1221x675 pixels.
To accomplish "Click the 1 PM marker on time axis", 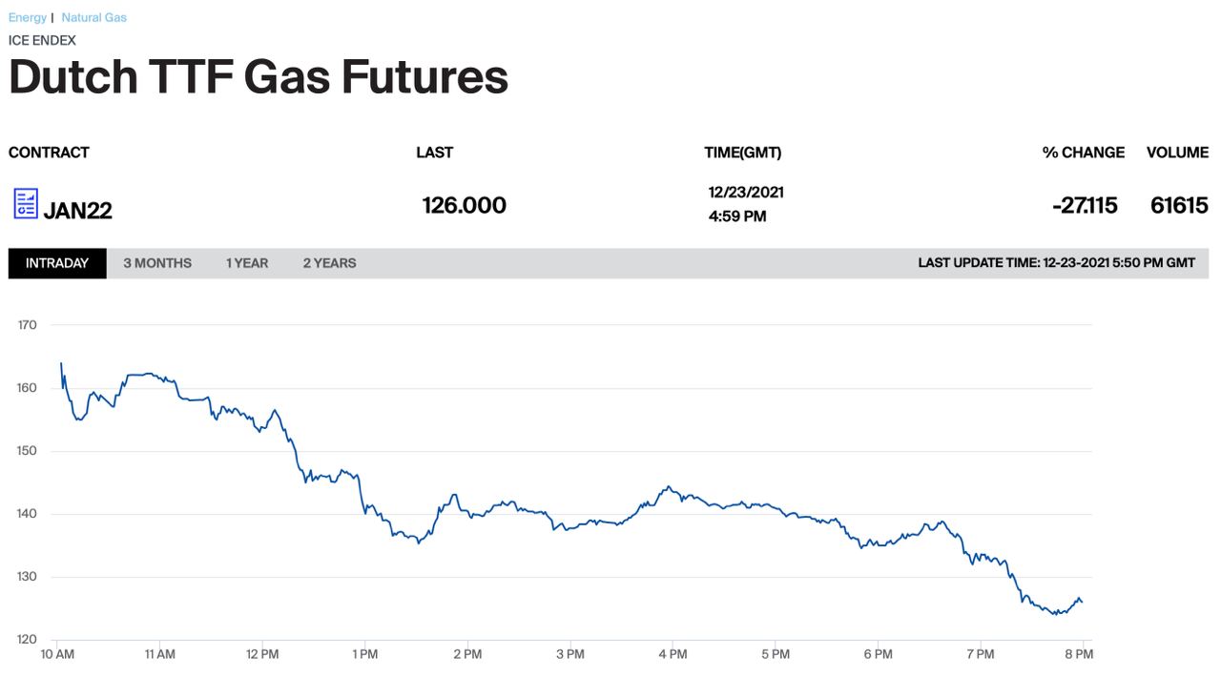I will [365, 654].
